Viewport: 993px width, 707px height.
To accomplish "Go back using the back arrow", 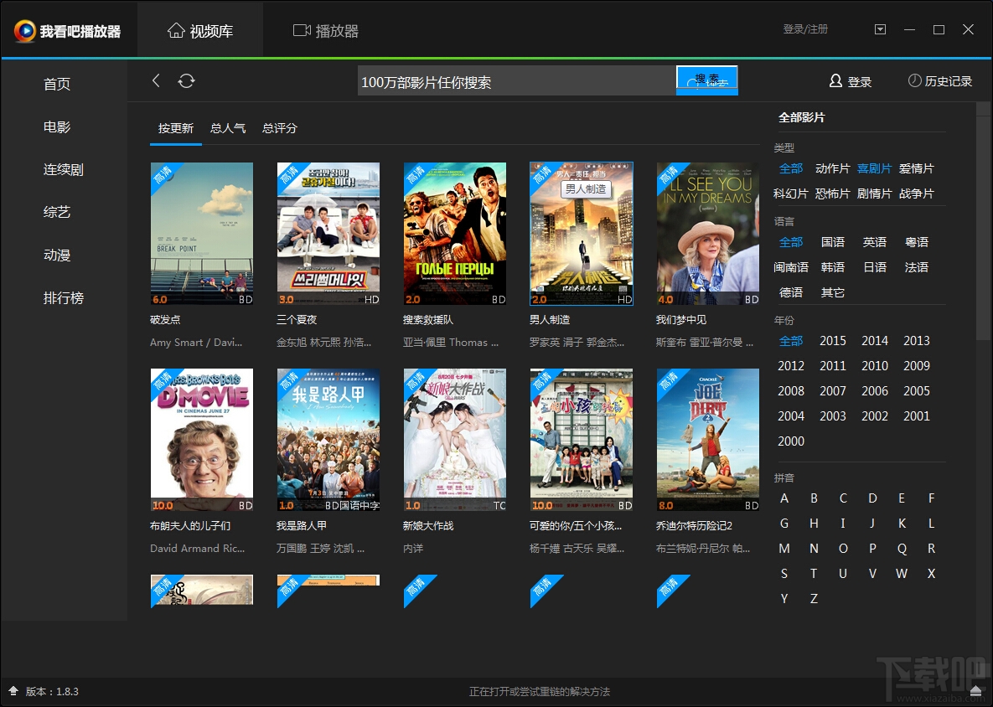I will click(156, 80).
